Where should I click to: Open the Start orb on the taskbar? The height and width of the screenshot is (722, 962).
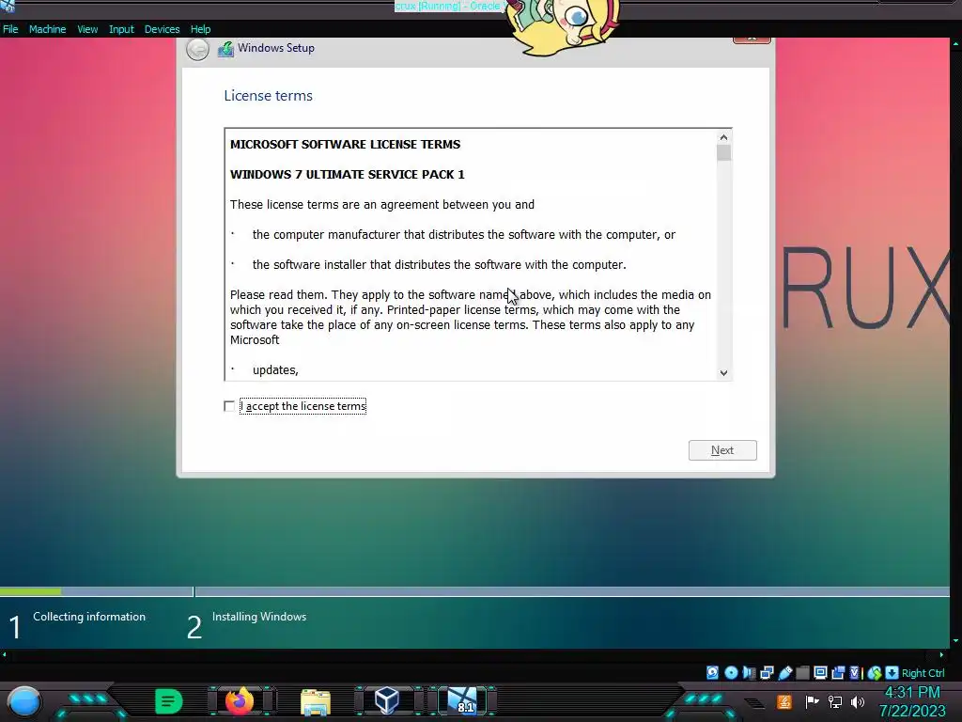tap(24, 701)
